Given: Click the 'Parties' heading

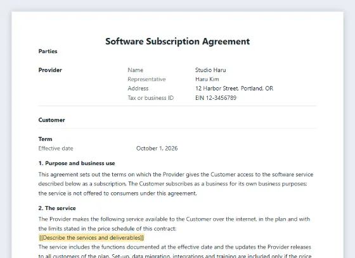Looking at the screenshot, I should 48,51.
